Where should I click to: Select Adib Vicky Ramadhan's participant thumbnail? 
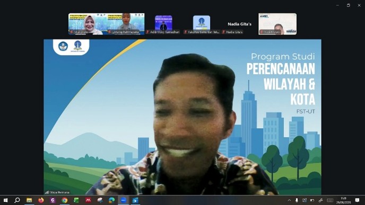tap(163, 24)
